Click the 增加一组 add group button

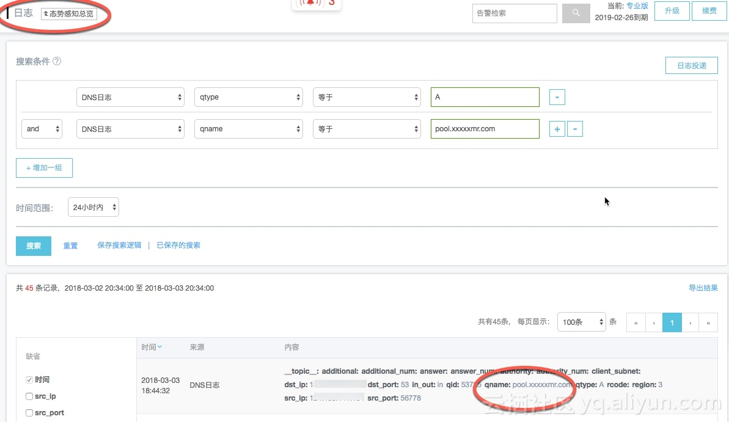tap(44, 168)
